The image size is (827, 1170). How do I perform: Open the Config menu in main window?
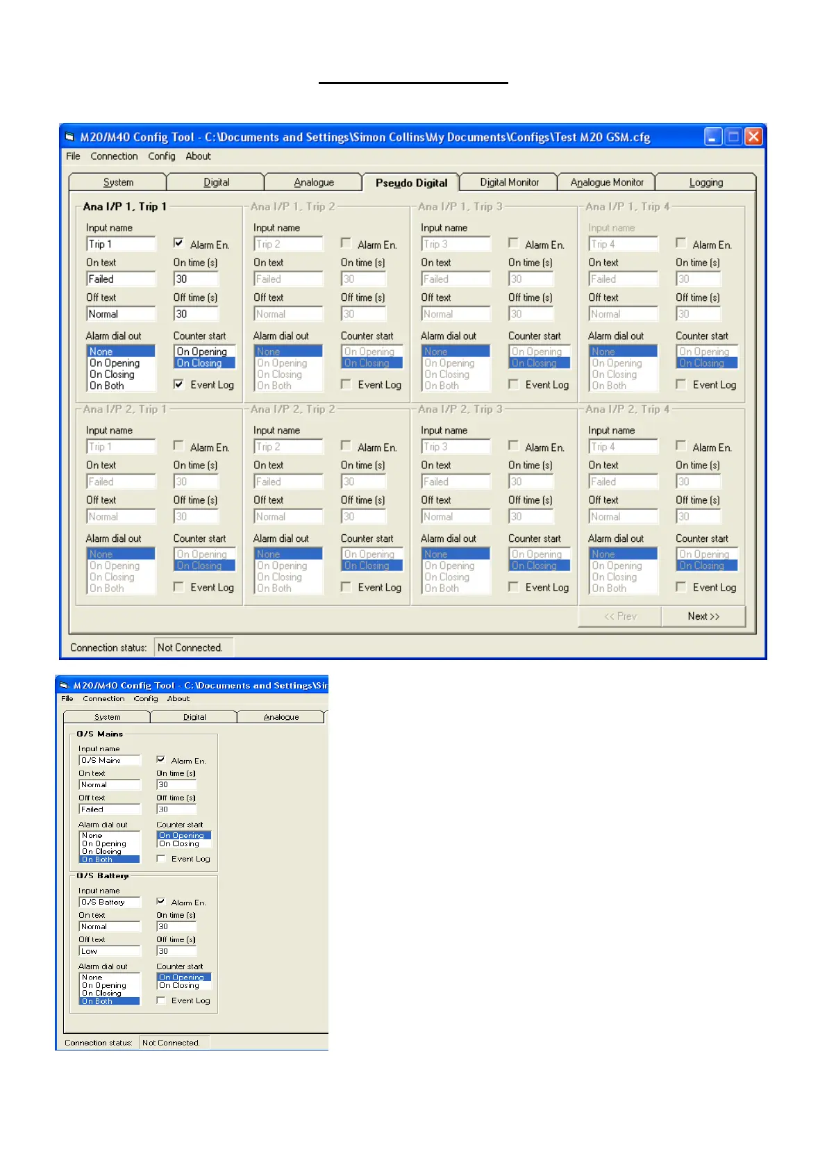tap(162, 156)
